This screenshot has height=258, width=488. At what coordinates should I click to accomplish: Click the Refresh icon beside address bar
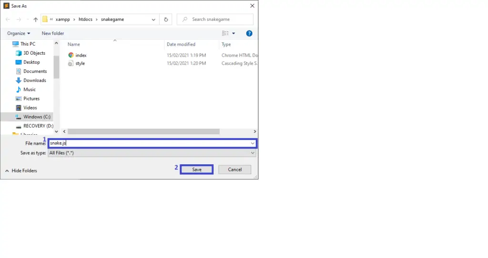166,20
